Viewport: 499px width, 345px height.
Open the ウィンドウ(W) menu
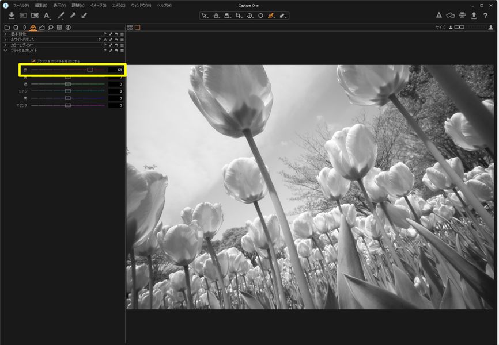click(x=141, y=5)
